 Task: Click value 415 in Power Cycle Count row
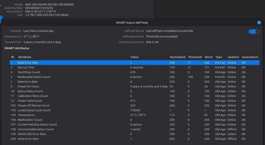pyautogui.click(x=133, y=101)
